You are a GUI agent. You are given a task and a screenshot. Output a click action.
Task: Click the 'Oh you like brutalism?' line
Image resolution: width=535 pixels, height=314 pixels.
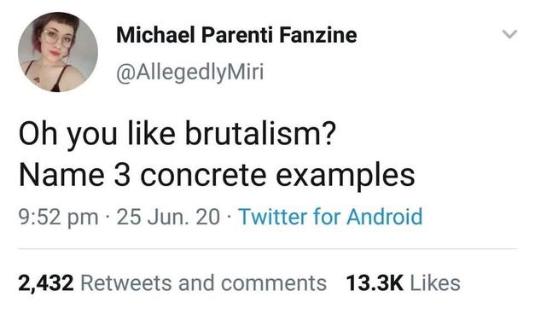[177, 134]
